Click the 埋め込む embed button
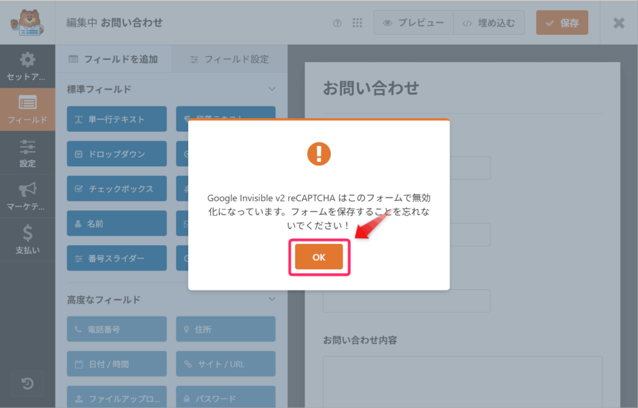 (x=488, y=23)
